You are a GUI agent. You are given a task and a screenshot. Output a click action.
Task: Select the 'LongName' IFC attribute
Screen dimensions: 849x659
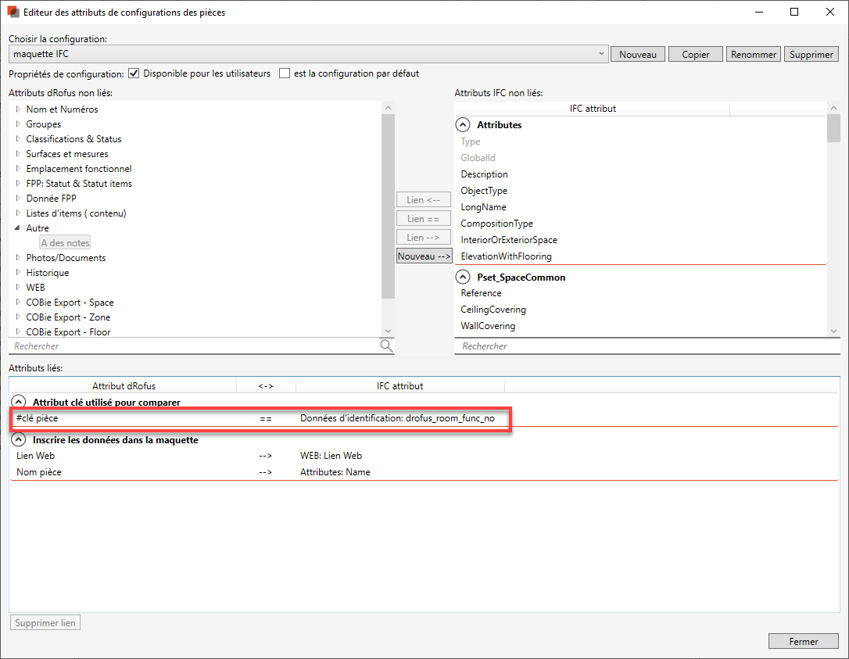(x=483, y=207)
